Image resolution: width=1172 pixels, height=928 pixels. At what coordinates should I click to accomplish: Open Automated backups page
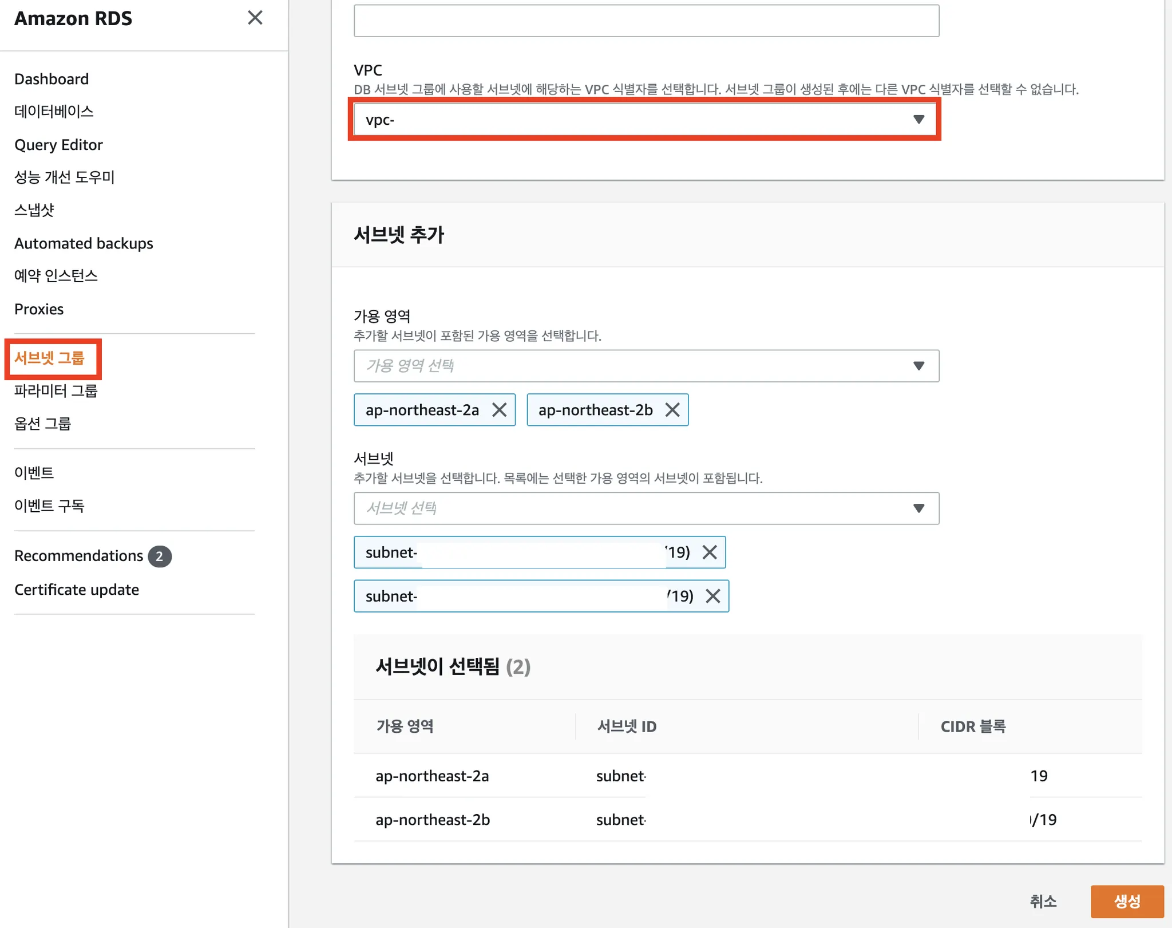pyautogui.click(x=84, y=243)
